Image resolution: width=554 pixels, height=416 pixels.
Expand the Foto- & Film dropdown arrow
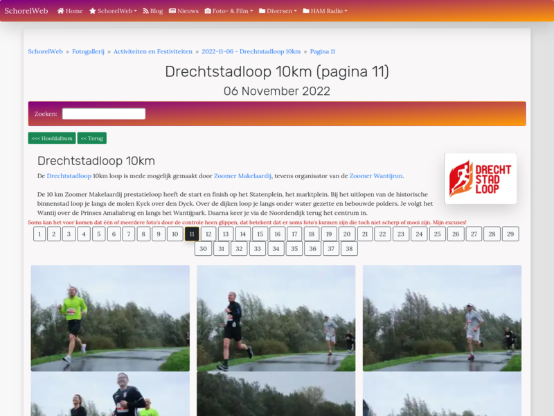tap(251, 11)
